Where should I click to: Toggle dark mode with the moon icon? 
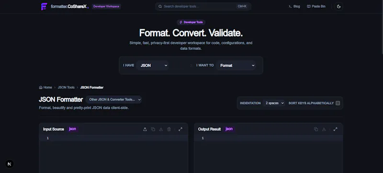339,7
